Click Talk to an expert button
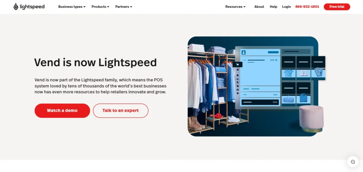 tap(121, 111)
